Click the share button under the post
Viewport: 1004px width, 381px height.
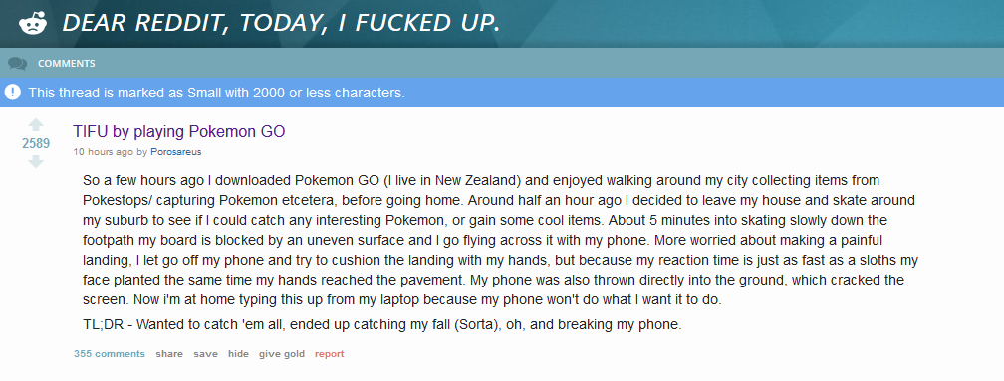(169, 353)
